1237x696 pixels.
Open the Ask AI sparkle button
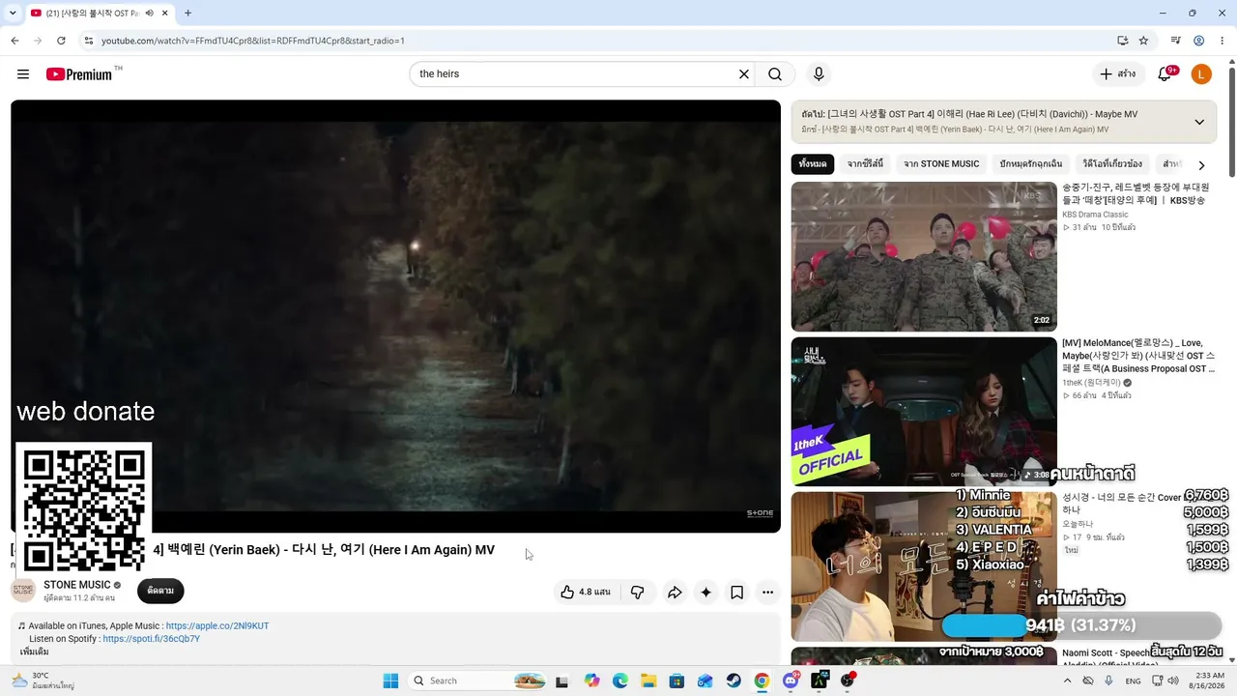(x=706, y=593)
